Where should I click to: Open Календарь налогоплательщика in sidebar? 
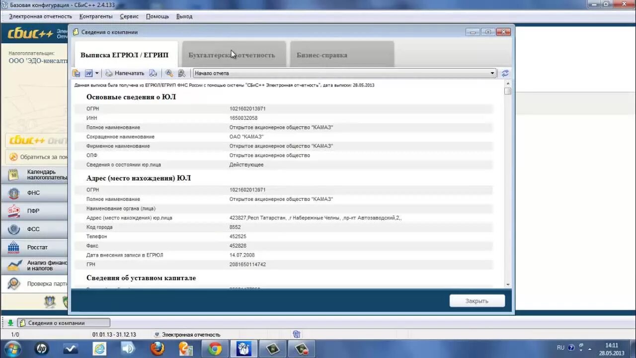(x=35, y=175)
